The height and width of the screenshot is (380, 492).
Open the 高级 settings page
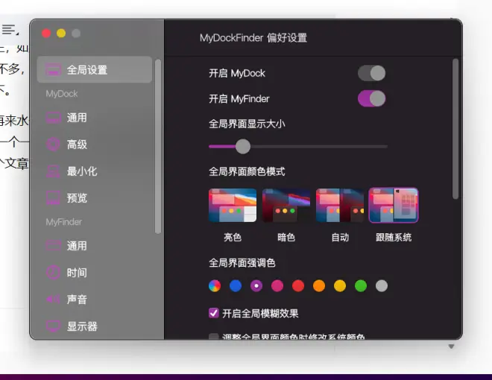pos(77,145)
